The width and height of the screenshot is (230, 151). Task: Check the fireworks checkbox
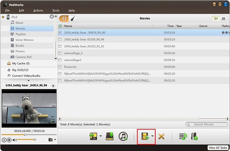(60, 67)
